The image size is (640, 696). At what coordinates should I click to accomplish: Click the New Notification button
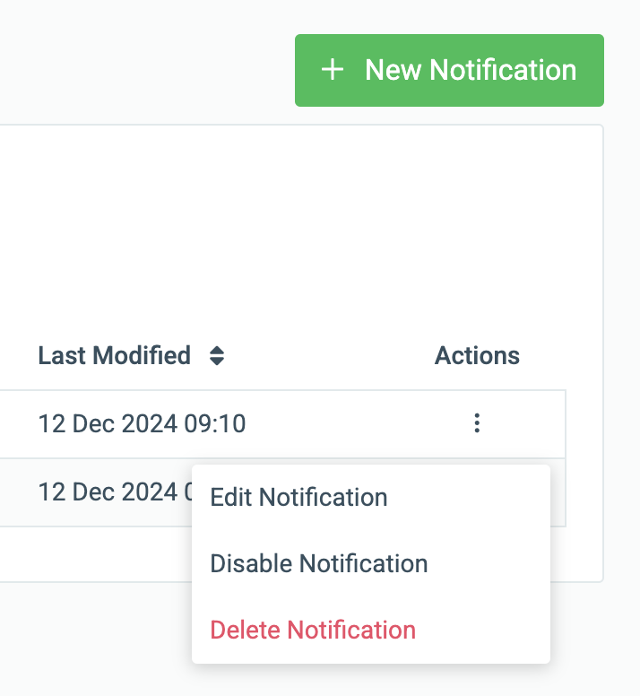point(449,70)
